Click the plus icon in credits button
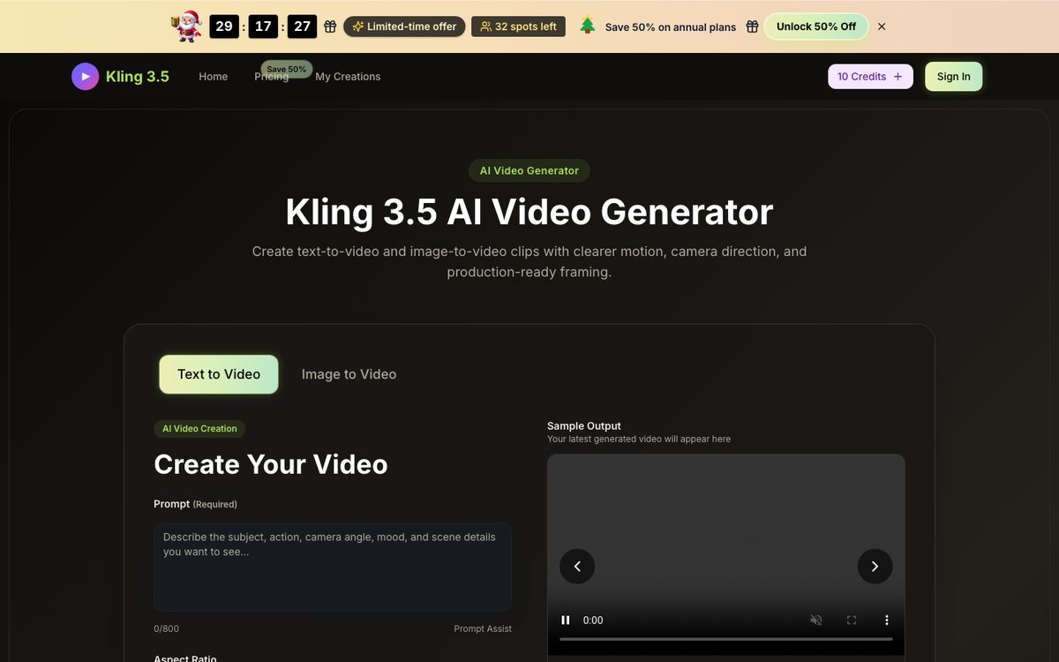1059x662 pixels. click(x=898, y=77)
